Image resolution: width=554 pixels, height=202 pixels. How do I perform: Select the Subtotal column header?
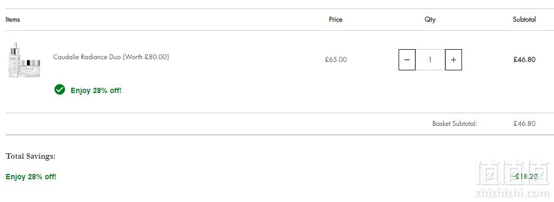pos(524,20)
